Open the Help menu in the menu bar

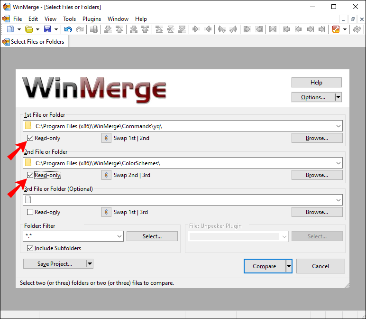click(x=141, y=19)
